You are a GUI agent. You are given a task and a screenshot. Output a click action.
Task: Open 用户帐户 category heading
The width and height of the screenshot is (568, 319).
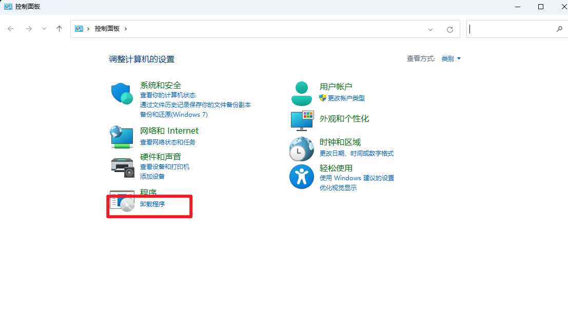(336, 87)
